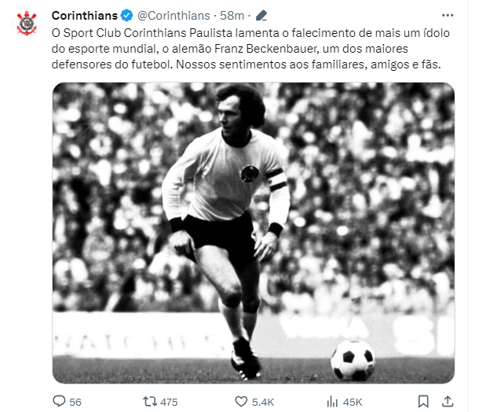Open the Corinthians display name link
Image resolution: width=482 pixels, height=412 pixels.
85,16
